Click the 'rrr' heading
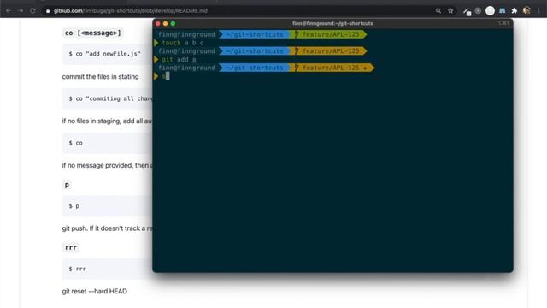Image resolution: width=547 pixels, height=308 pixels. [71, 247]
